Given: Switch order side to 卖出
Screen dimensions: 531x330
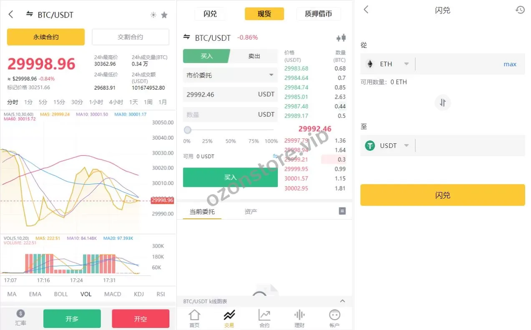Looking at the screenshot, I should pyautogui.click(x=254, y=56).
